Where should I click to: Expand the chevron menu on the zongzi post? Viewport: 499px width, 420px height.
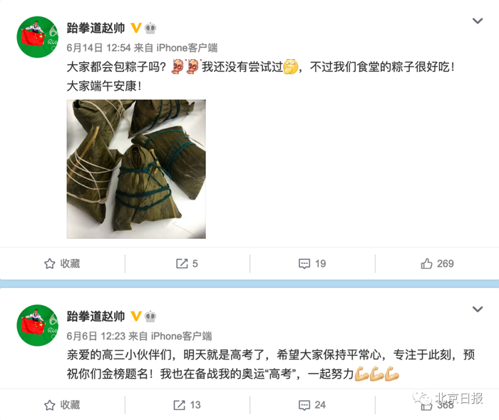[x=478, y=21]
